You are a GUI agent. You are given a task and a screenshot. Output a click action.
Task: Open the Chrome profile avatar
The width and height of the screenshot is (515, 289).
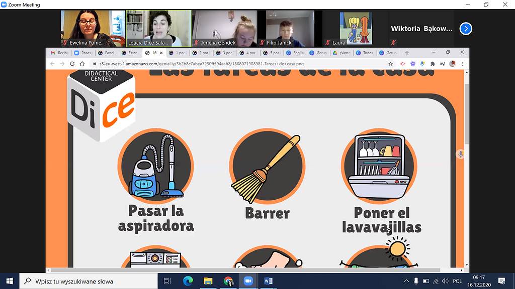coord(453,64)
